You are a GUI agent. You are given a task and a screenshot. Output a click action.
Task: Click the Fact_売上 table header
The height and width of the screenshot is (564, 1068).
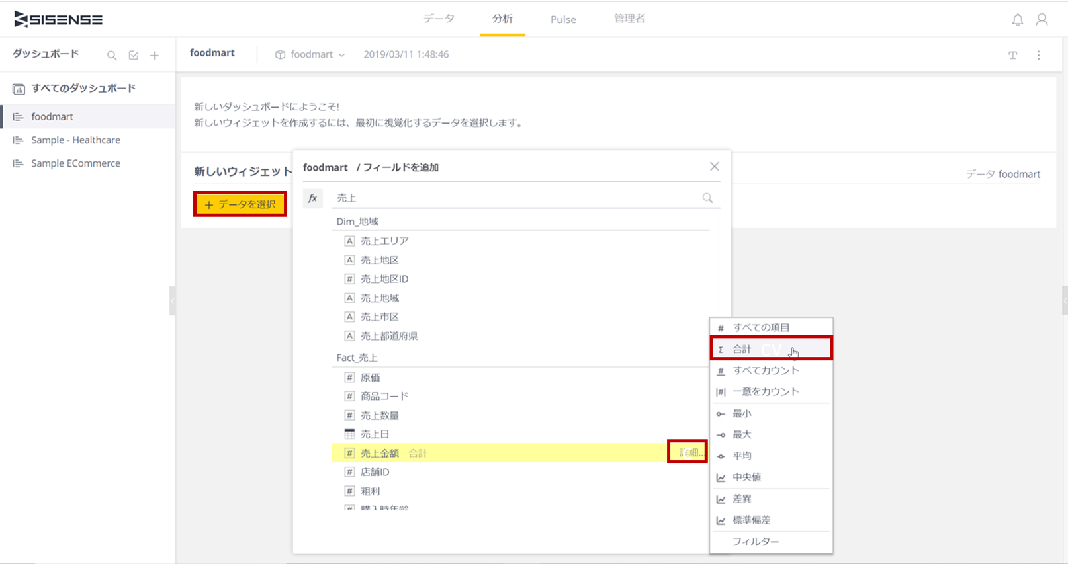(357, 358)
